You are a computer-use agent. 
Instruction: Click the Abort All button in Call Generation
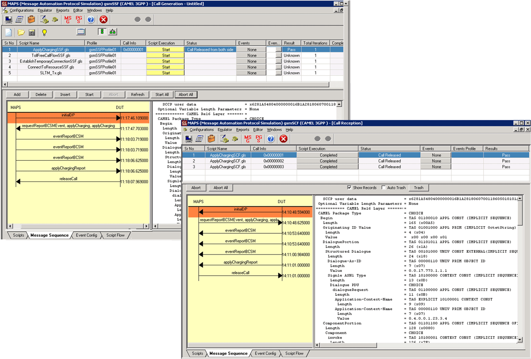point(186,94)
